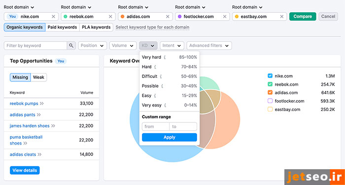The image size is (345, 185).
Task: Remove reebok.com using its X icon
Action: pos(110,16)
